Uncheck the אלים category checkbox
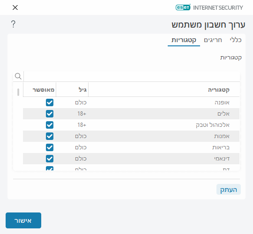Viewport: 253px width, 234px height. [x=50, y=114]
